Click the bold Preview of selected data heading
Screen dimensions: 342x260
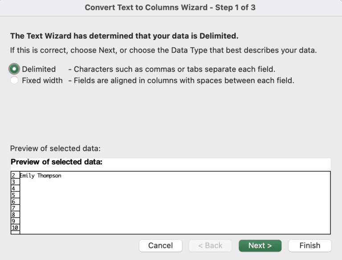pyautogui.click(x=57, y=162)
